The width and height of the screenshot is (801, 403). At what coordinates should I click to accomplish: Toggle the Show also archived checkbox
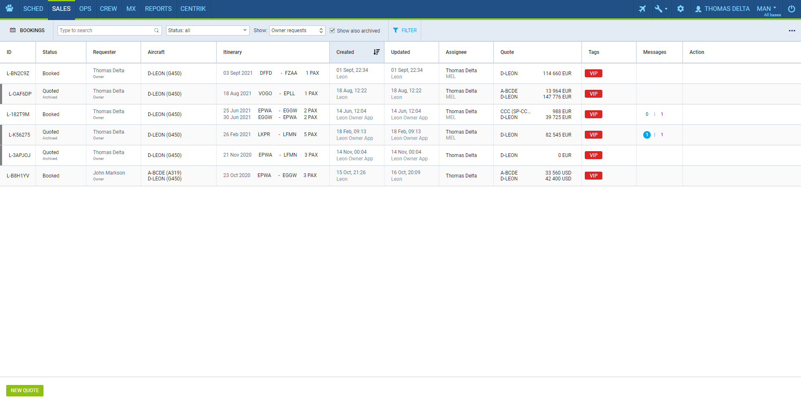(332, 30)
